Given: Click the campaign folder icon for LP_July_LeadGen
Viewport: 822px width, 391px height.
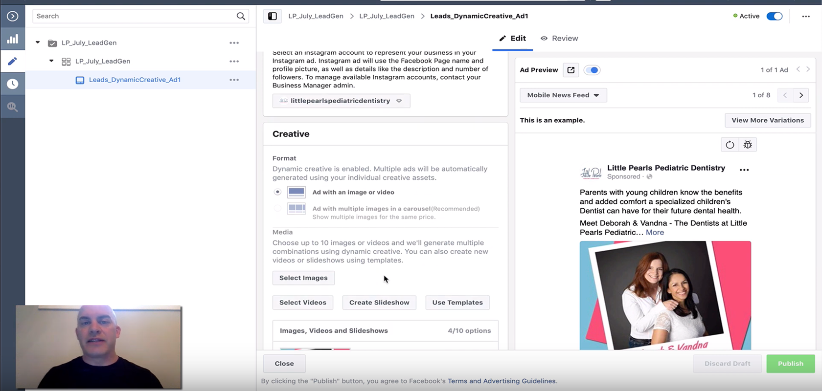Looking at the screenshot, I should tap(52, 43).
